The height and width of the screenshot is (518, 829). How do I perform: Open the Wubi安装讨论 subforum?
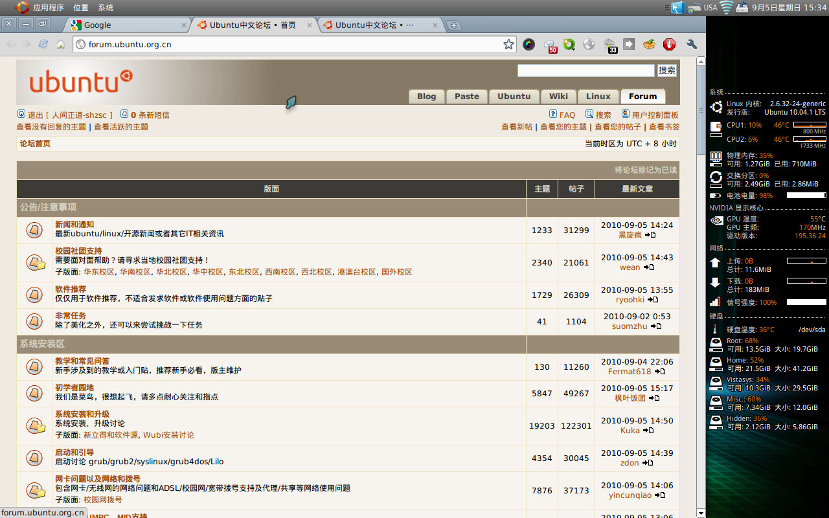(x=168, y=435)
